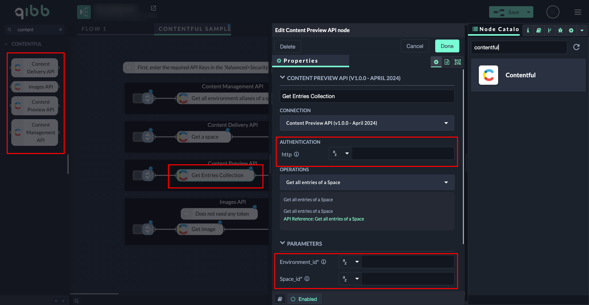Open the Save button dropdown arrow
Image resolution: width=589 pixels, height=305 pixels.
[x=528, y=12]
